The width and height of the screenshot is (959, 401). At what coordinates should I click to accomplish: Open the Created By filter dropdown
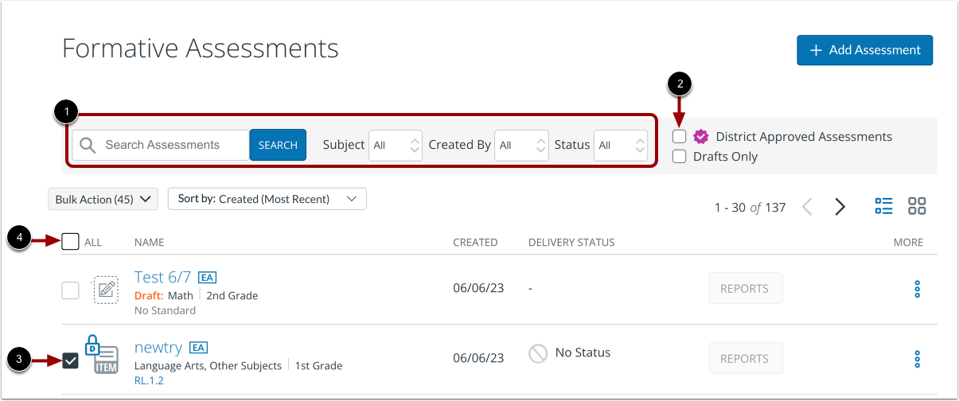click(x=521, y=145)
